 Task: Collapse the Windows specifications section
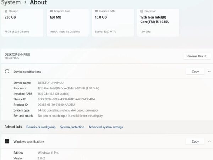point(209,141)
